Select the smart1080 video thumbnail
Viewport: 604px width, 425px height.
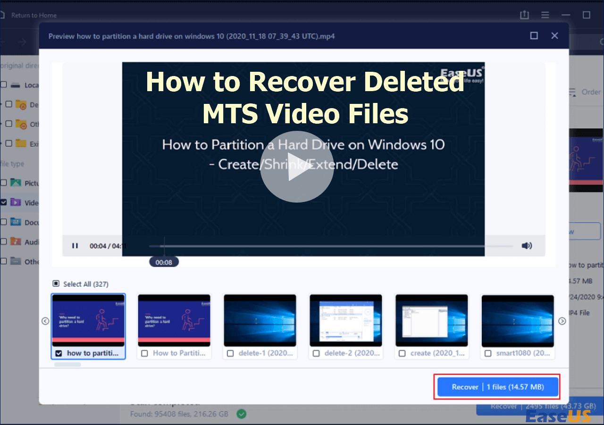coord(518,321)
